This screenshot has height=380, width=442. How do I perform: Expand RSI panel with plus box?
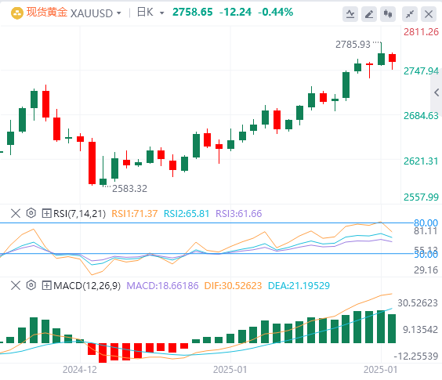pos(46,213)
